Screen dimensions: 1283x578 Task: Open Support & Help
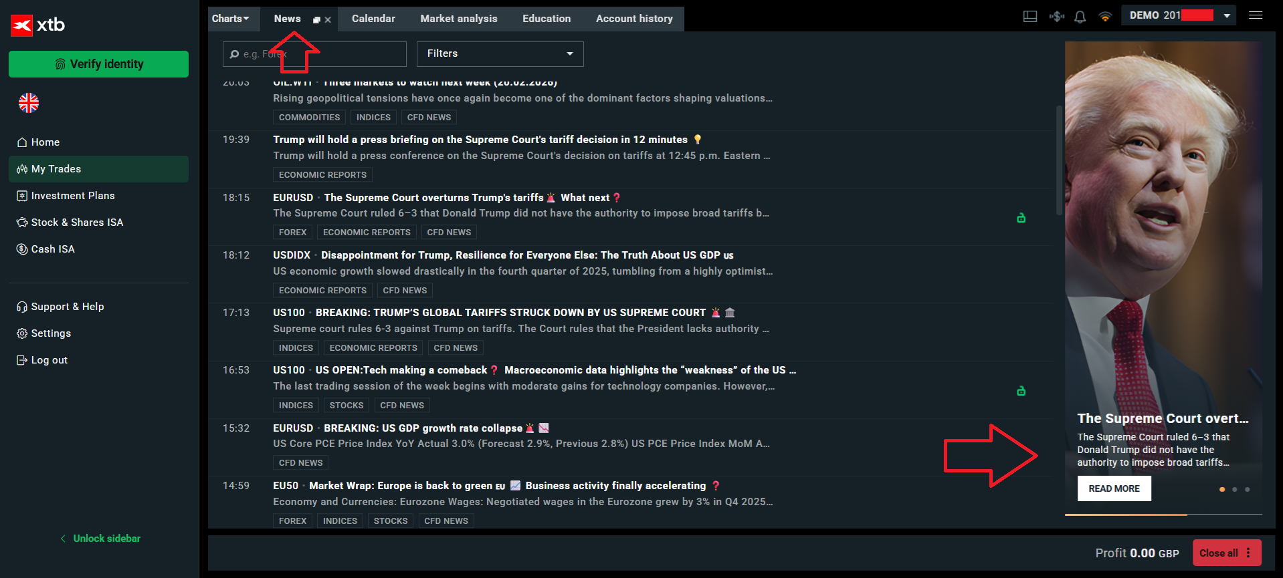click(98, 307)
